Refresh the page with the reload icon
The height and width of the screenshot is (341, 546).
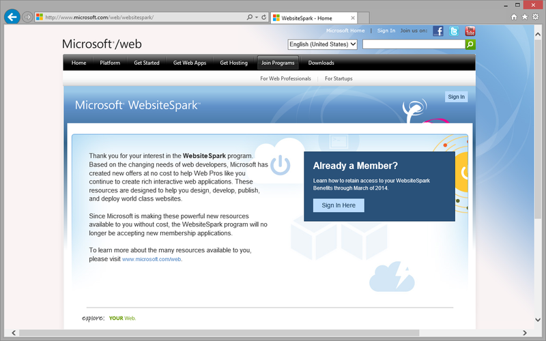pyautogui.click(x=264, y=17)
